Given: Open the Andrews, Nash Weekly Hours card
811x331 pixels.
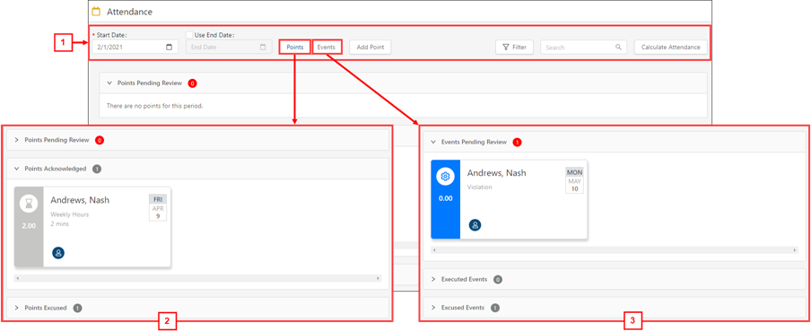Looking at the screenshot, I should (92, 227).
